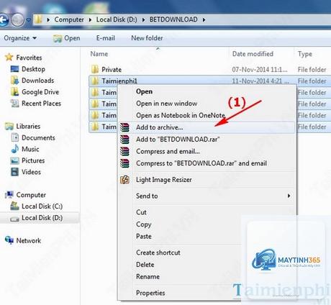
Task: Click the WinRAR icon beside Add to "BETDOWNLOAD.rar"
Action: (124, 140)
